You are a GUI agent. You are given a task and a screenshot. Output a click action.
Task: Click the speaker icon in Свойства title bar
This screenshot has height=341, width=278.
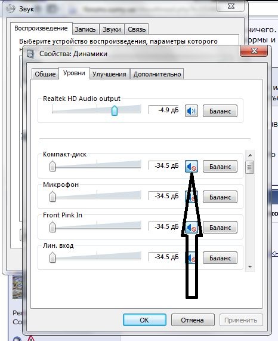coord(30,54)
